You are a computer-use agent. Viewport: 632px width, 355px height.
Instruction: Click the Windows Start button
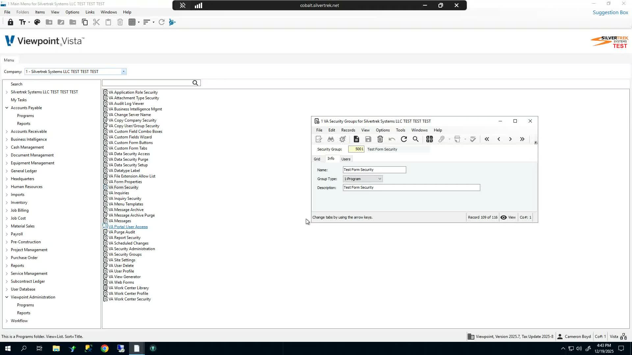(8, 348)
